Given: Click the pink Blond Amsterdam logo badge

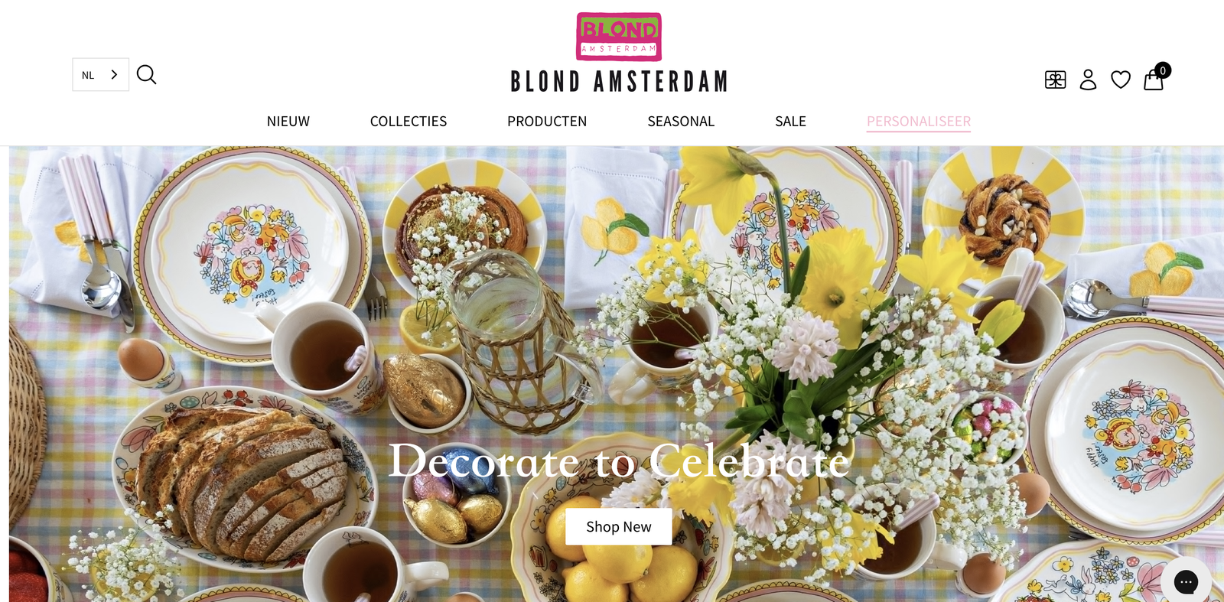Looking at the screenshot, I should [619, 37].
